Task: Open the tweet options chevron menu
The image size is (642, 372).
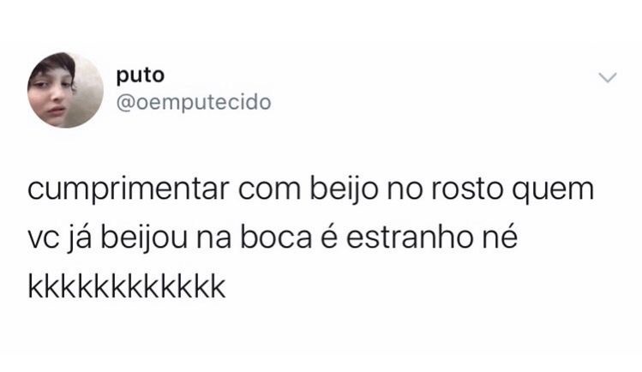Action: tap(607, 77)
